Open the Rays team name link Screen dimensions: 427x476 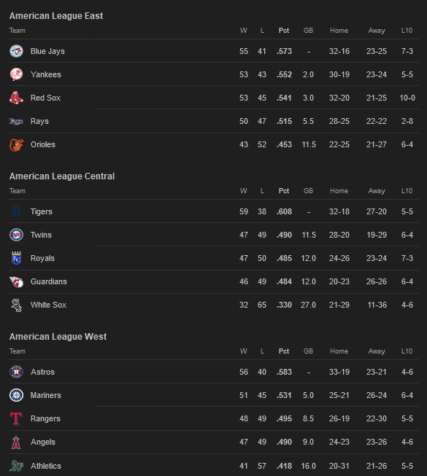pyautogui.click(x=39, y=121)
